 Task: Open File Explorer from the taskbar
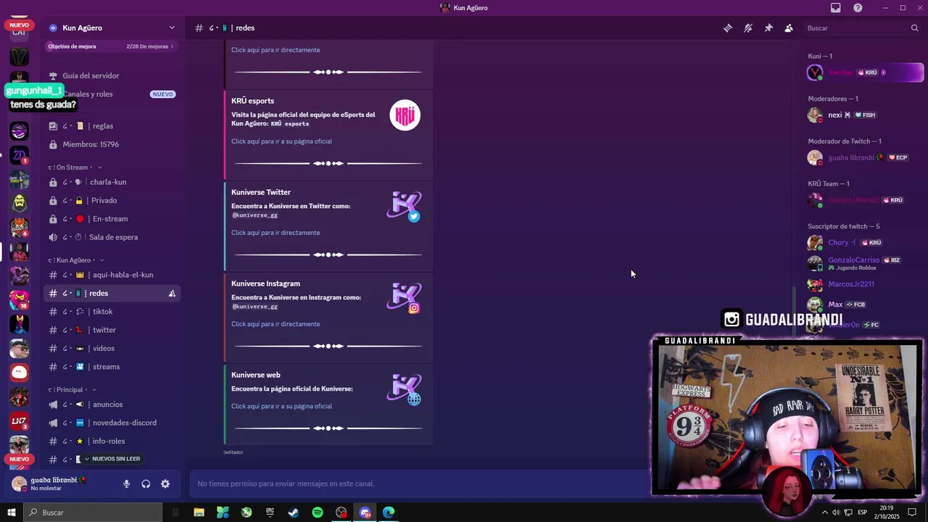click(x=199, y=513)
